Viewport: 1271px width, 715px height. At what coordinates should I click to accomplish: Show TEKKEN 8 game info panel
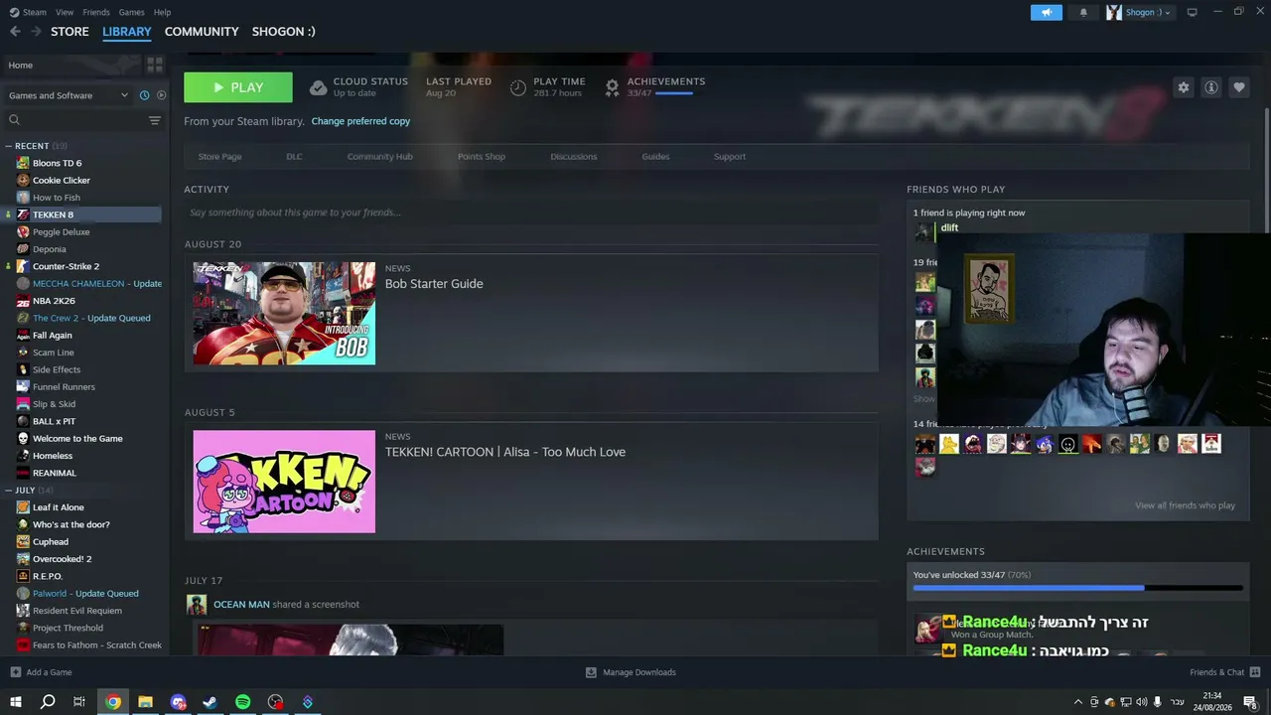(x=1210, y=87)
